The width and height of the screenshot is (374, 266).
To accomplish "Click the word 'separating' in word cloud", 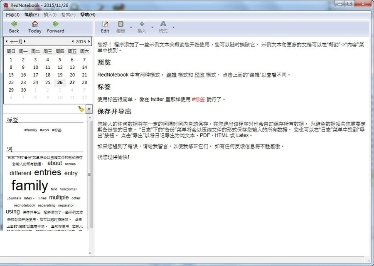I will pyautogui.click(x=46, y=205).
